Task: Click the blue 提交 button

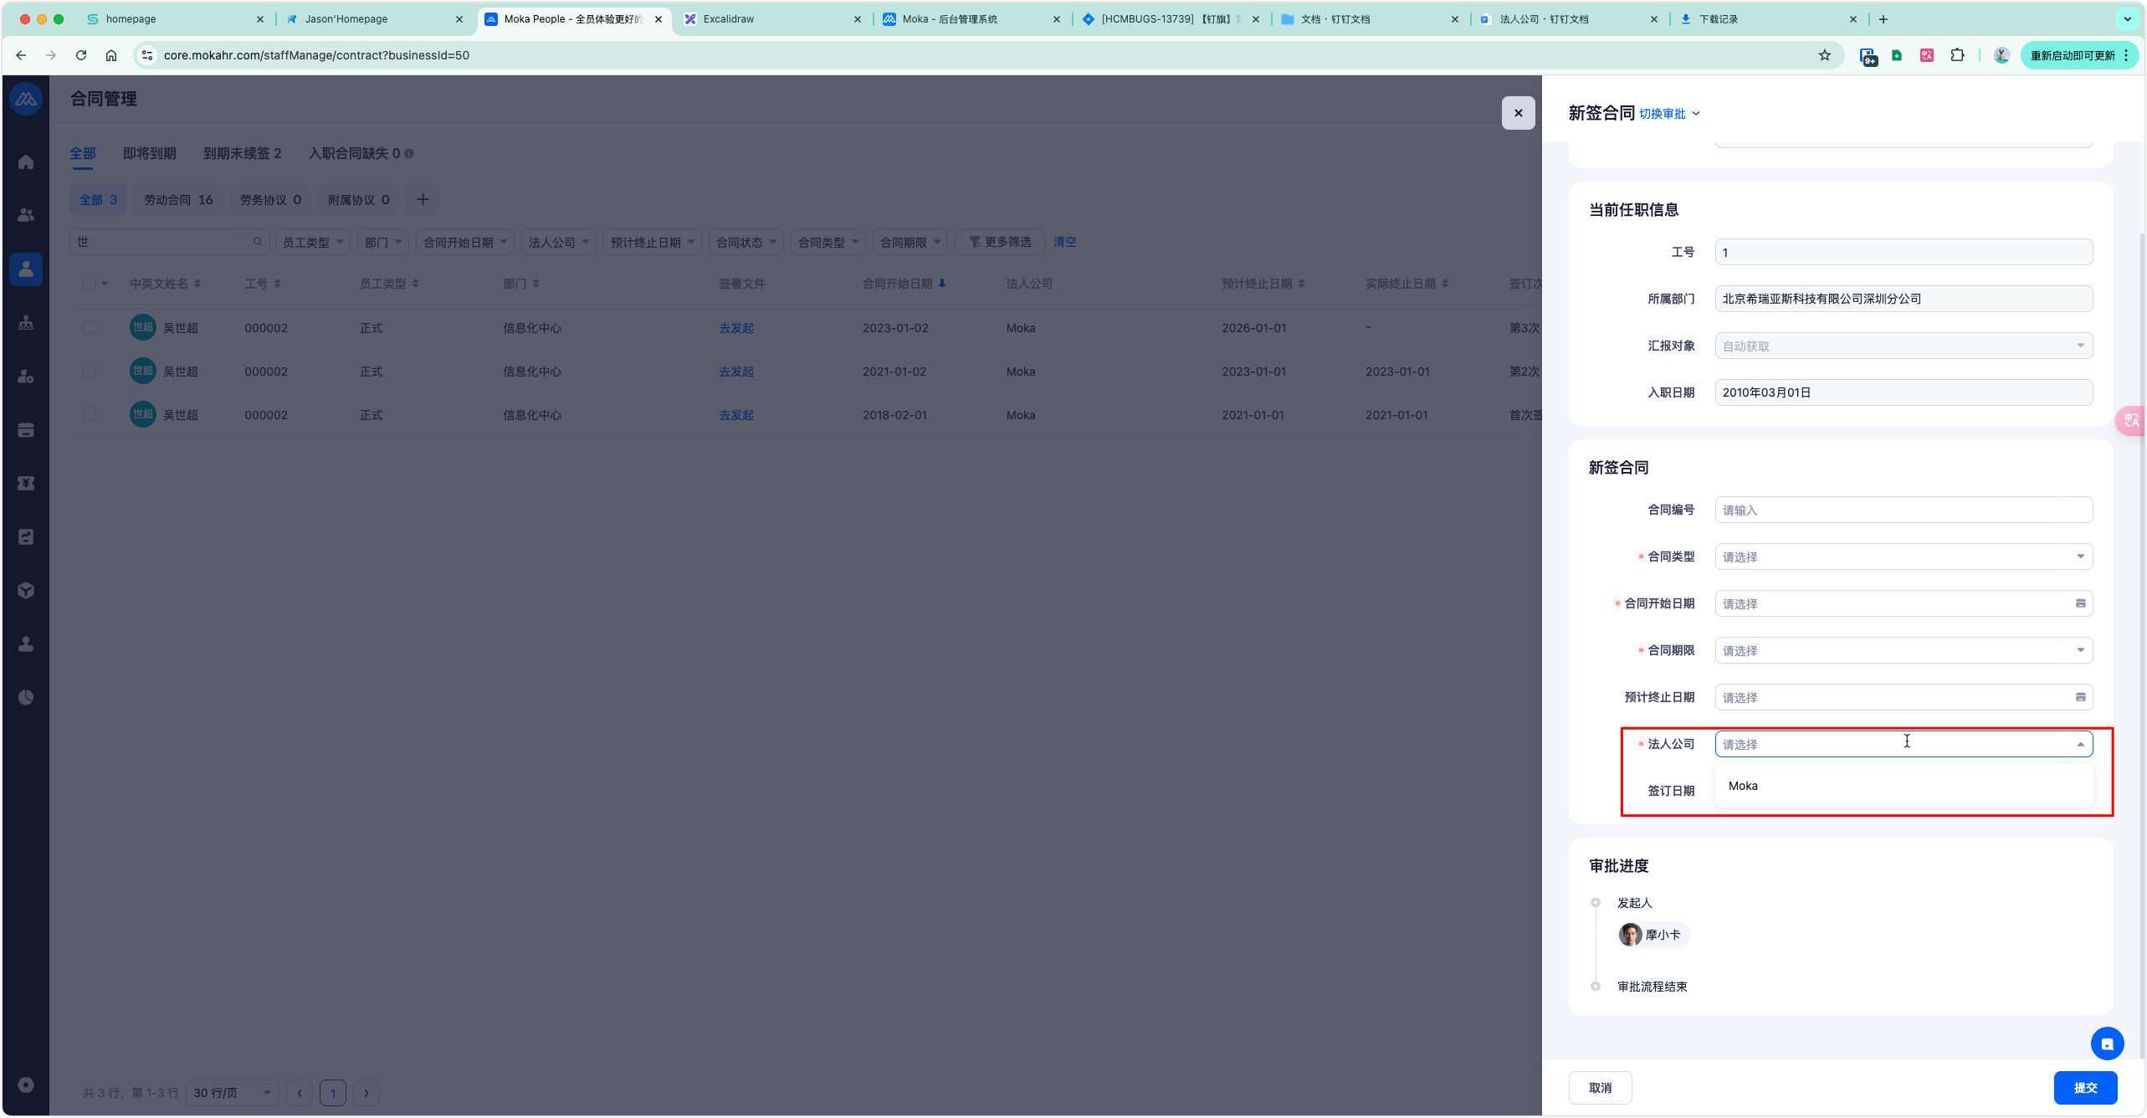Action: [2084, 1088]
